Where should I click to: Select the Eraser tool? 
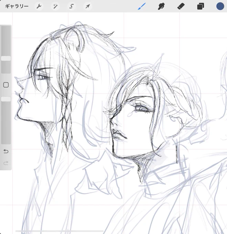(x=181, y=6)
